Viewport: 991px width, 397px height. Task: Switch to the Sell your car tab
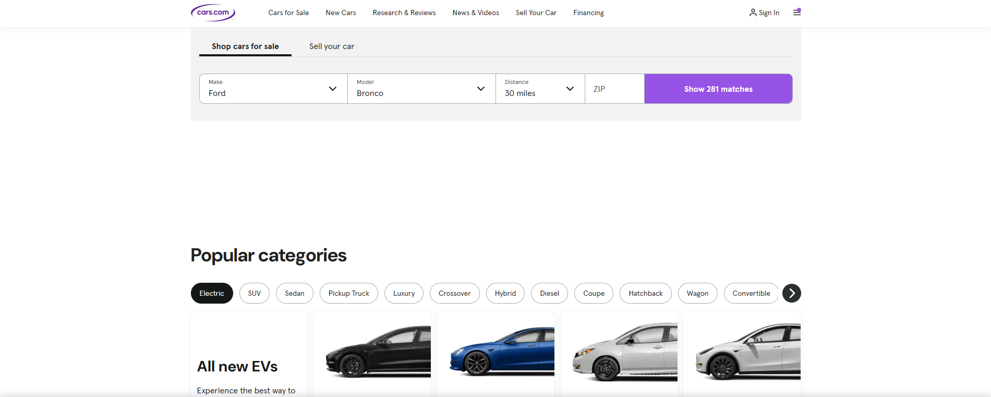[332, 46]
